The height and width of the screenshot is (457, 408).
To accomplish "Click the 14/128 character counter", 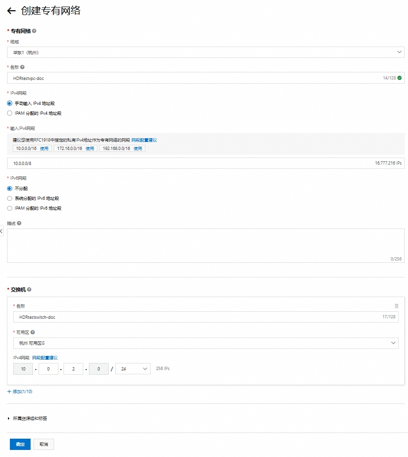I will (389, 78).
